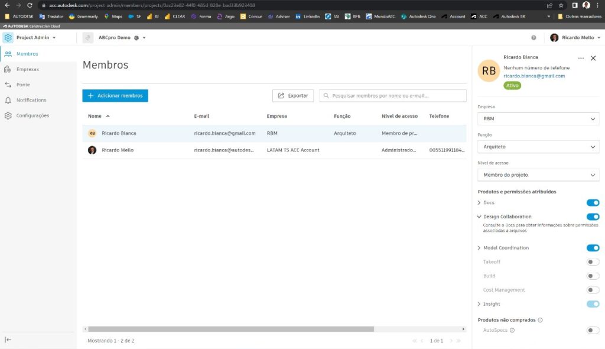Expand the Docs permissions chevron
Viewport: 605px width, 349px height.
click(x=479, y=202)
